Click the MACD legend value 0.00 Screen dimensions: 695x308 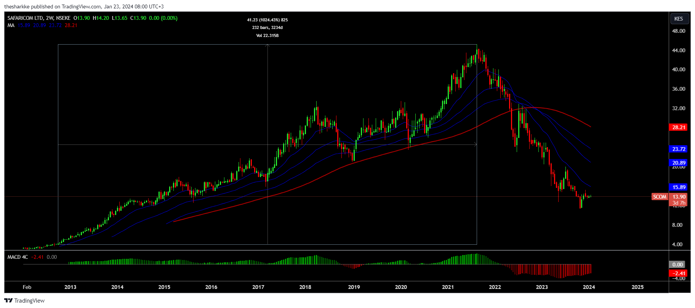(x=52, y=257)
